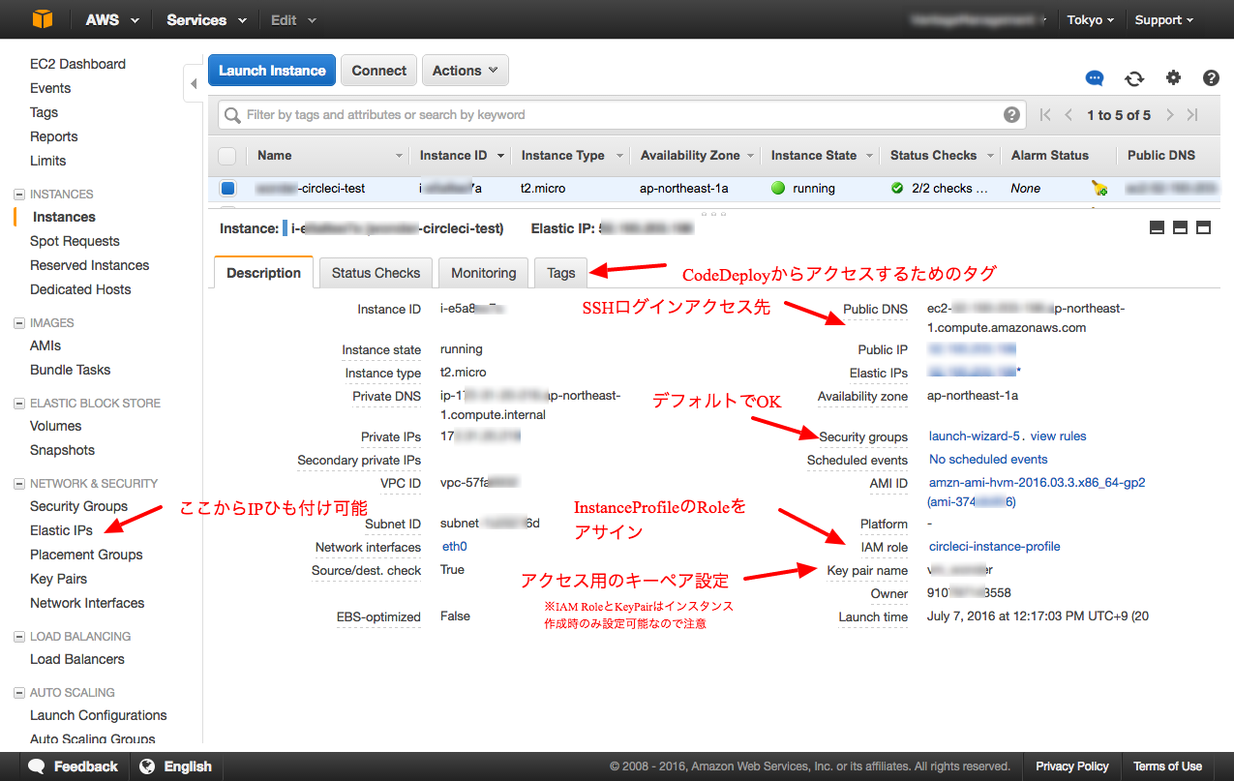
Task: Click the Launch Instance button
Action: click(271, 70)
